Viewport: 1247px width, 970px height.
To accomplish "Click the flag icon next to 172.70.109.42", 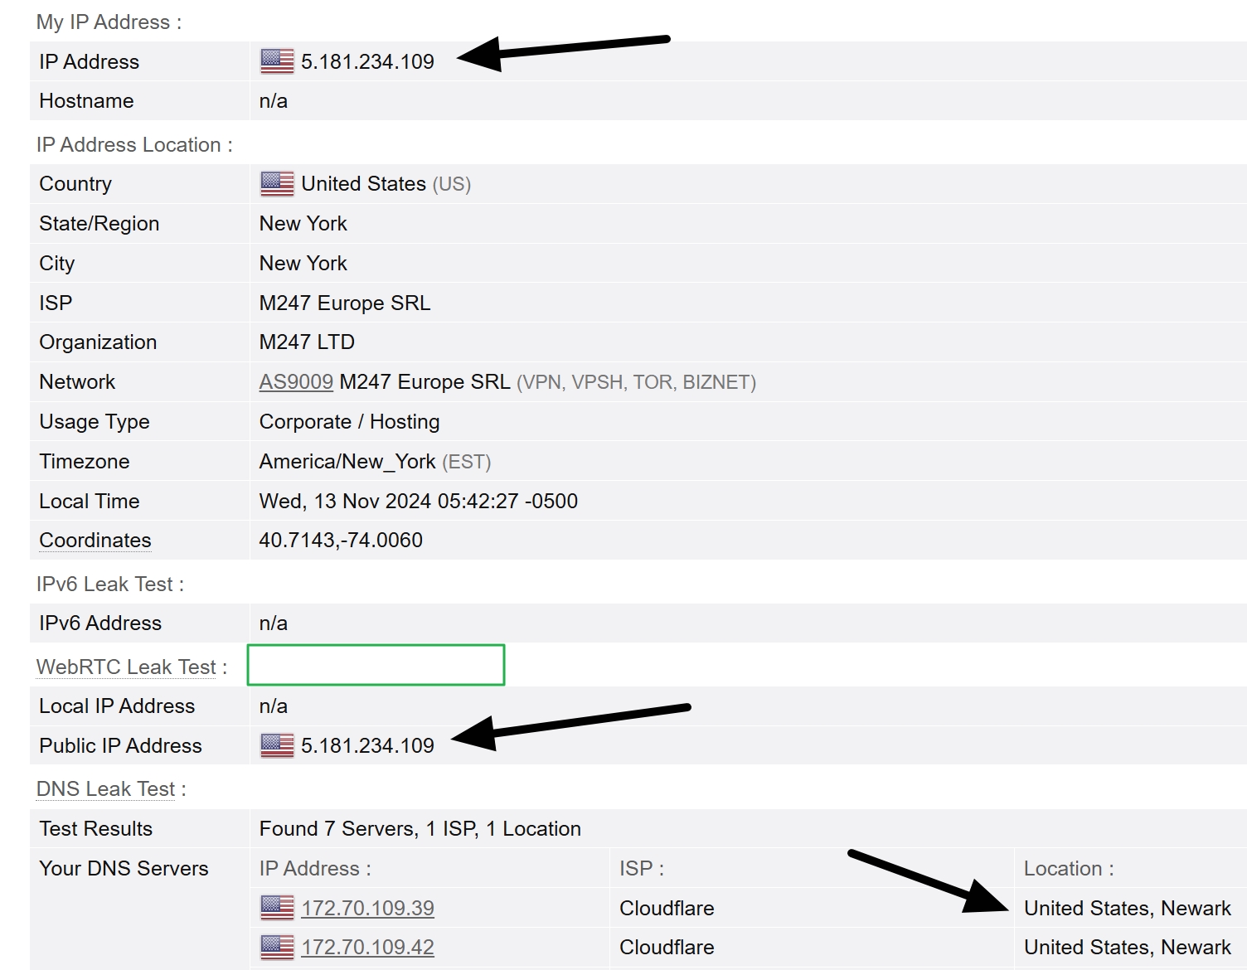I will 275,947.
